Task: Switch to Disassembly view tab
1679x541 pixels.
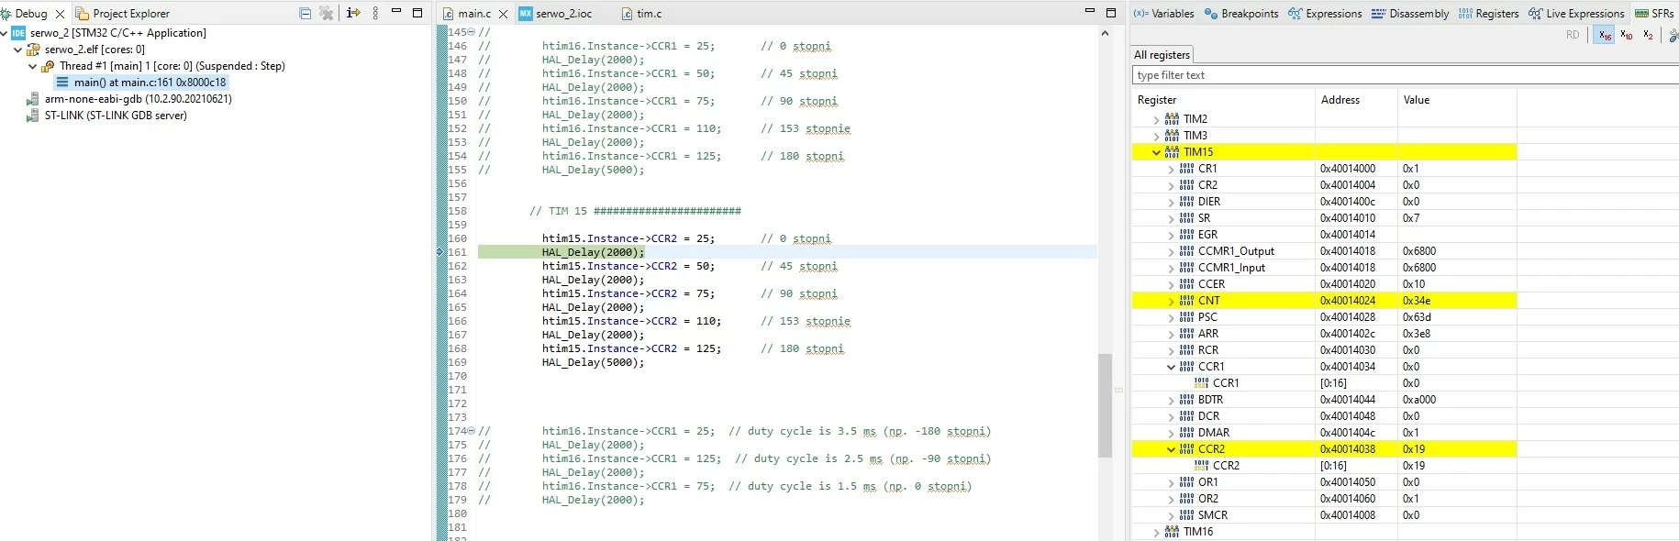Action: coord(1410,14)
